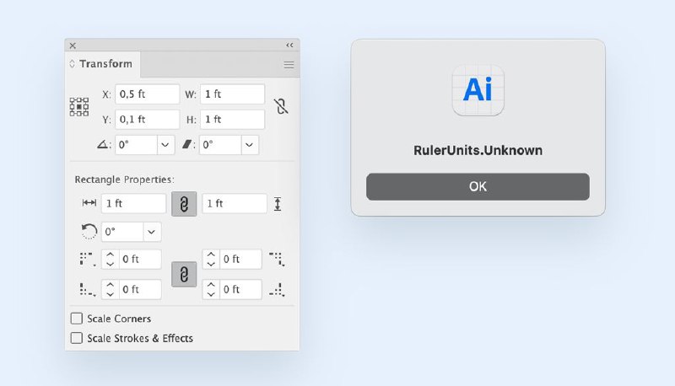Close the Transform panel with X
675x386 pixels.
click(73, 46)
